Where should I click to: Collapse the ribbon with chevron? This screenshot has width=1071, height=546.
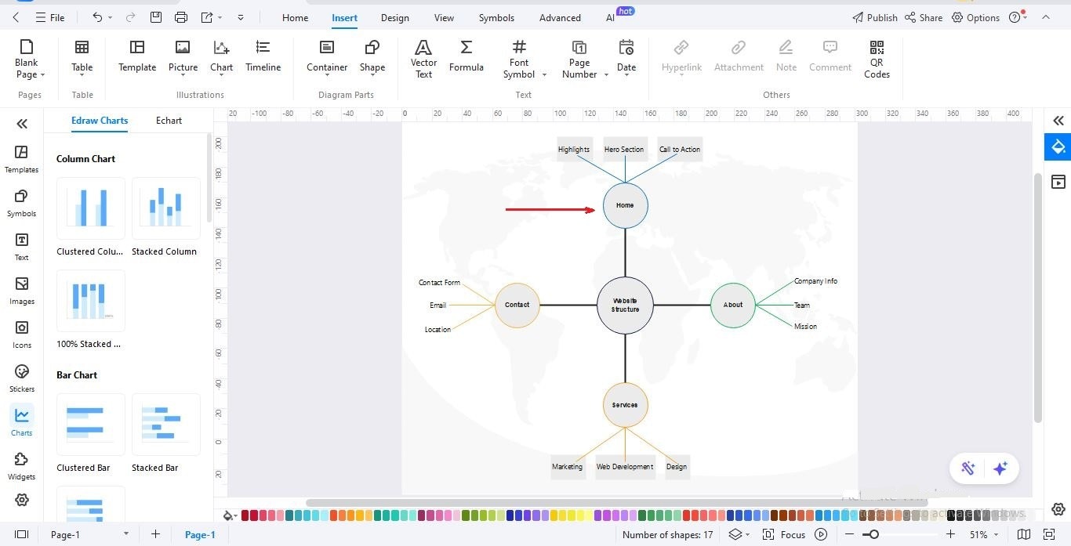coord(1046,17)
